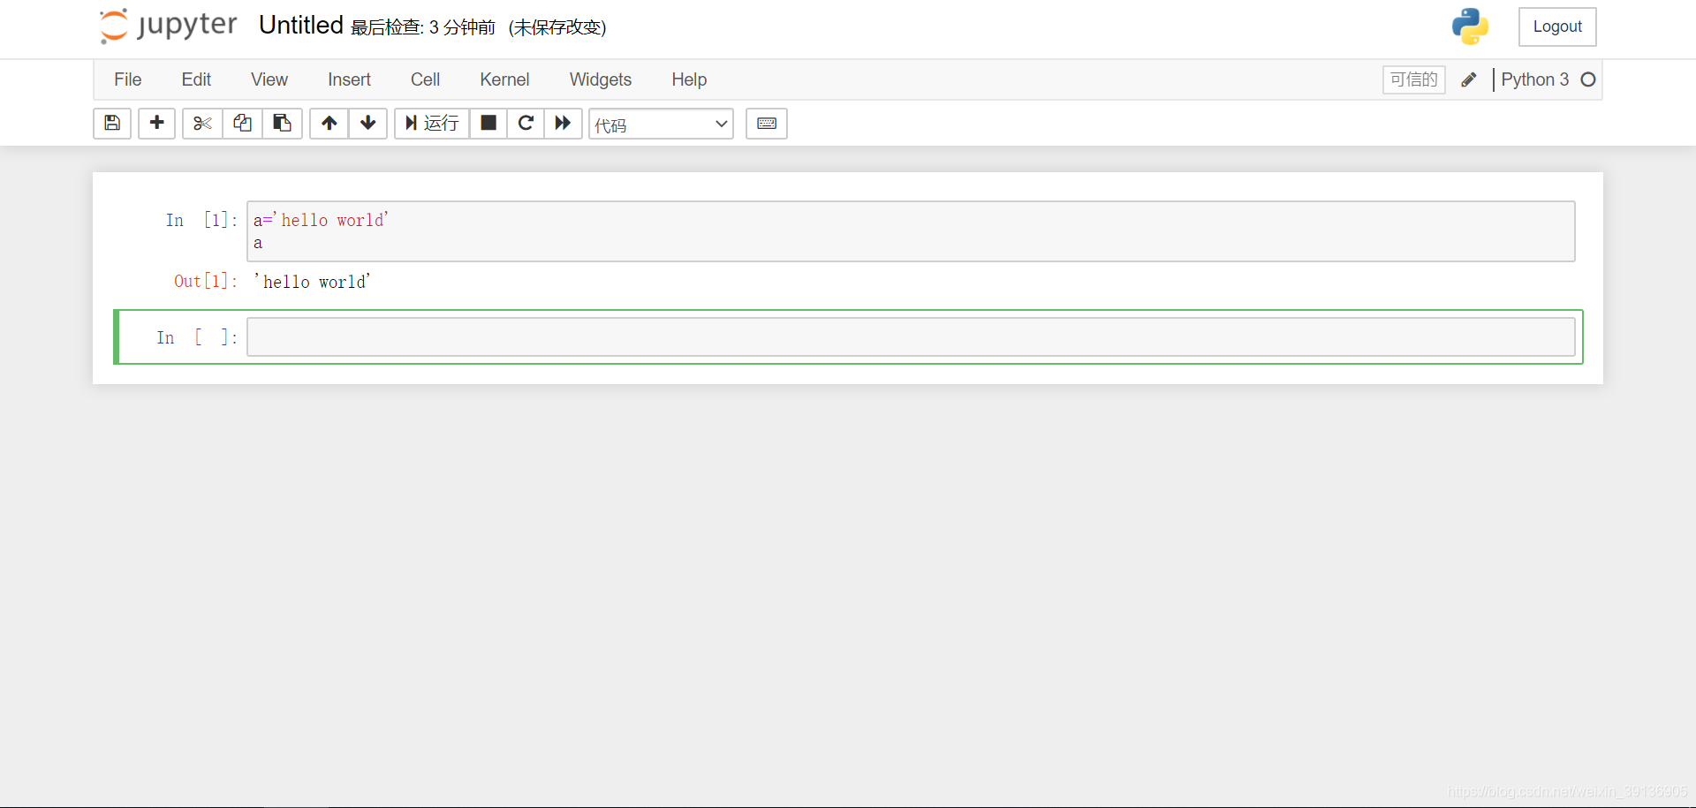Open the Edit menu
Screen dimensions: 1696x808
(x=196, y=79)
